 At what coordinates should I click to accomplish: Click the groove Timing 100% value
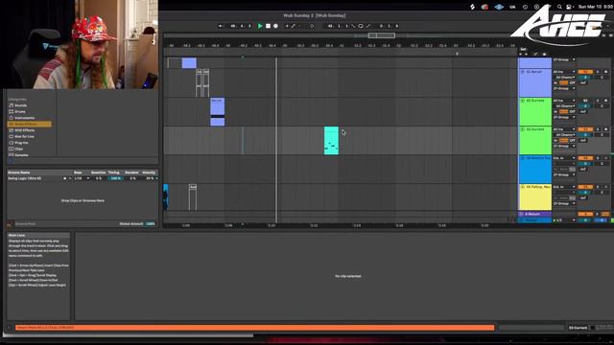[115, 178]
